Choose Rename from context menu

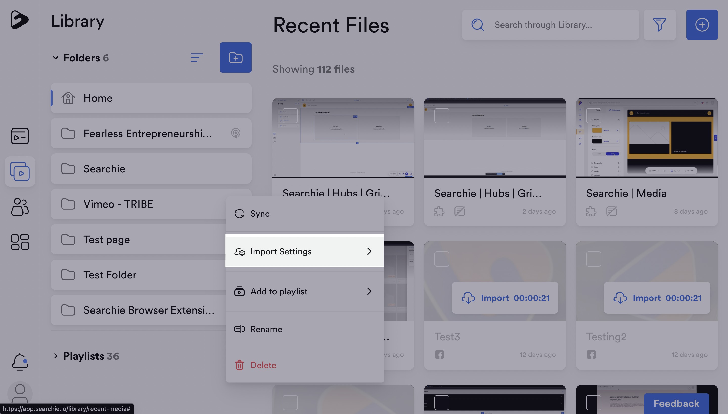tap(305, 329)
